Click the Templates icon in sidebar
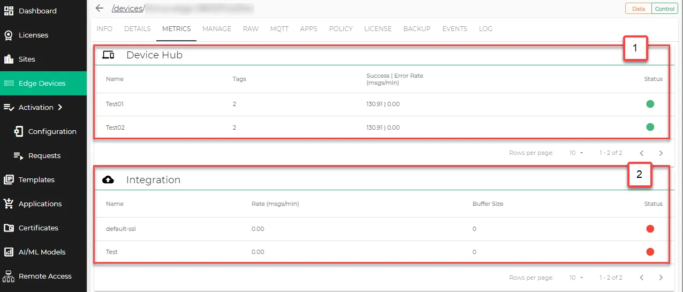Image resolution: width=683 pixels, height=292 pixels. 9,180
